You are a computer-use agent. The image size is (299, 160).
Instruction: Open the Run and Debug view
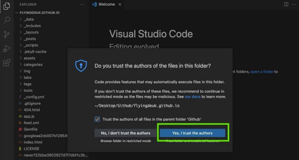[x=6, y=49]
